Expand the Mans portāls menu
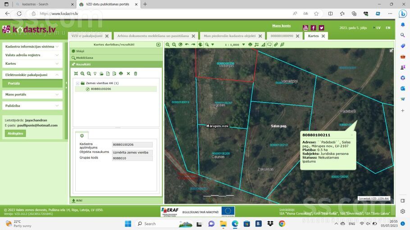Viewport: 410px width, 230px height. (x=32, y=95)
